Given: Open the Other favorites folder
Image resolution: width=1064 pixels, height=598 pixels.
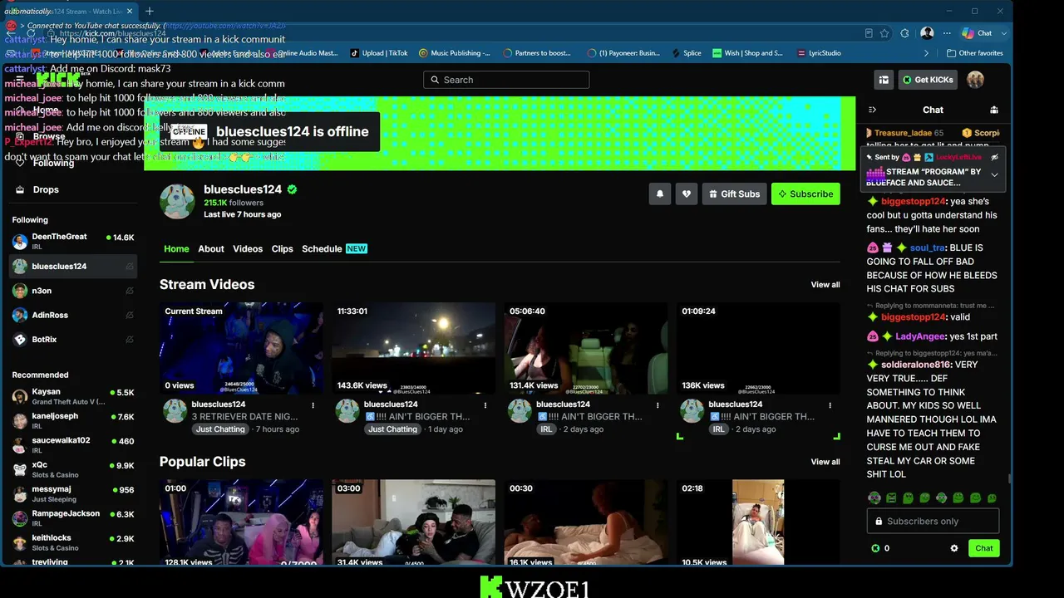Looking at the screenshot, I should (975, 53).
